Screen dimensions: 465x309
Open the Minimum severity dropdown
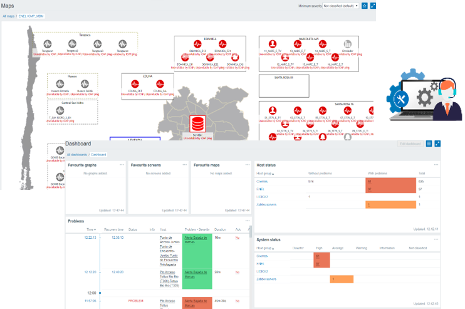coord(341,6)
